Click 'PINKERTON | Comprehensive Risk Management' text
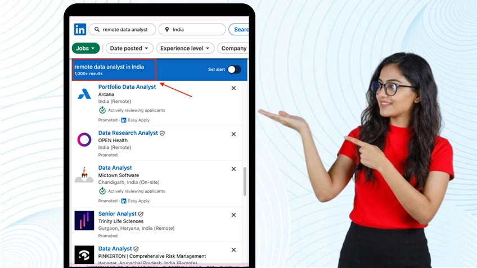The width and height of the screenshot is (477, 268). coord(152,256)
